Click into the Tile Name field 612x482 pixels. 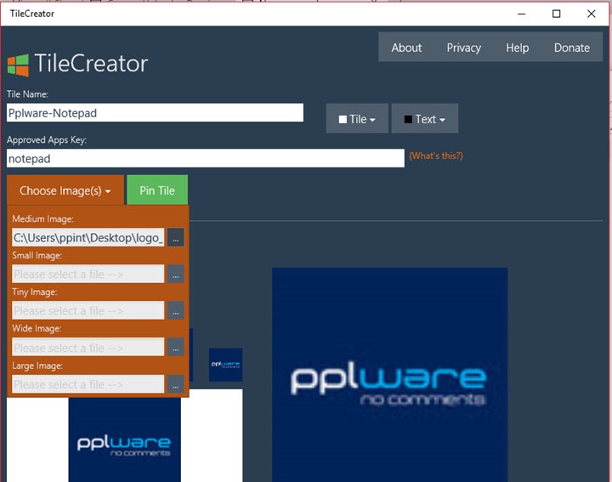[x=155, y=113]
